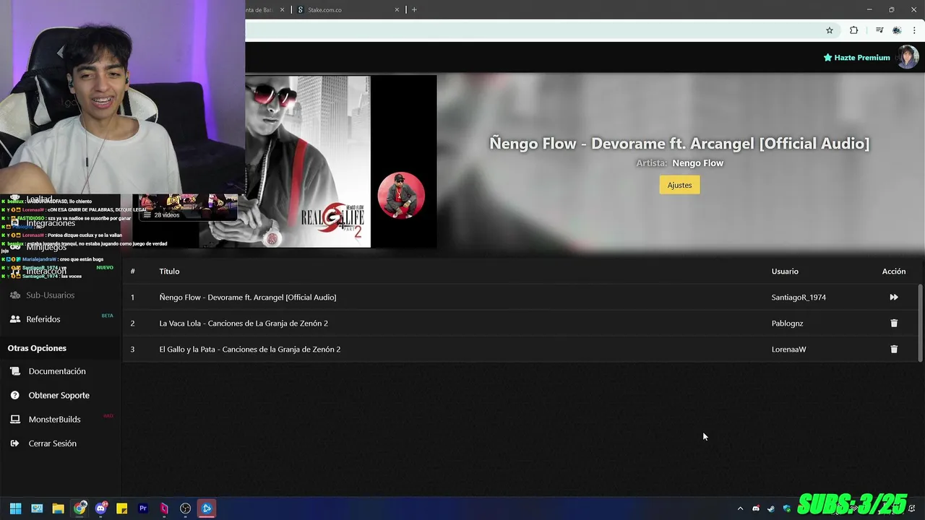This screenshot has width=925, height=520.
Task: Click the MonsterBuilds laptop icon
Action: (x=15, y=419)
